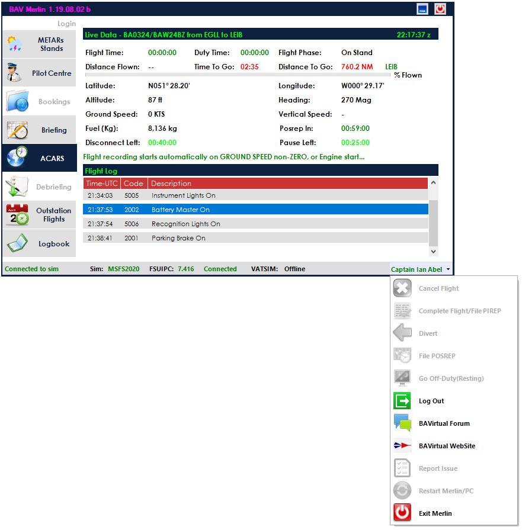The image size is (522, 530).
Task: Click the Report Issue checklist icon
Action: coord(402,468)
